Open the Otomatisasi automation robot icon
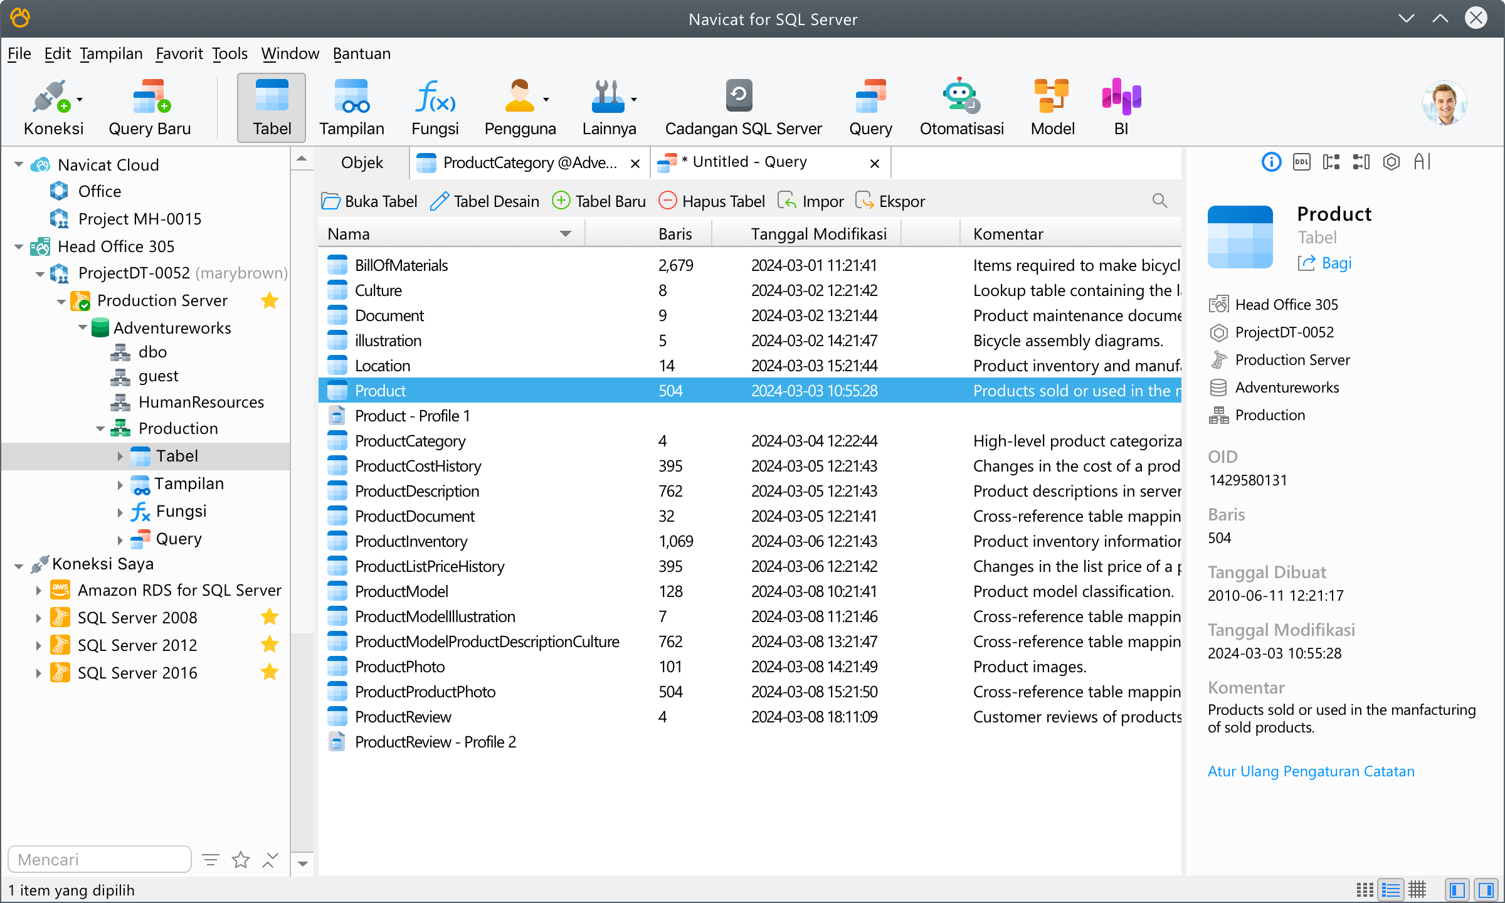This screenshot has height=903, width=1505. [x=961, y=96]
